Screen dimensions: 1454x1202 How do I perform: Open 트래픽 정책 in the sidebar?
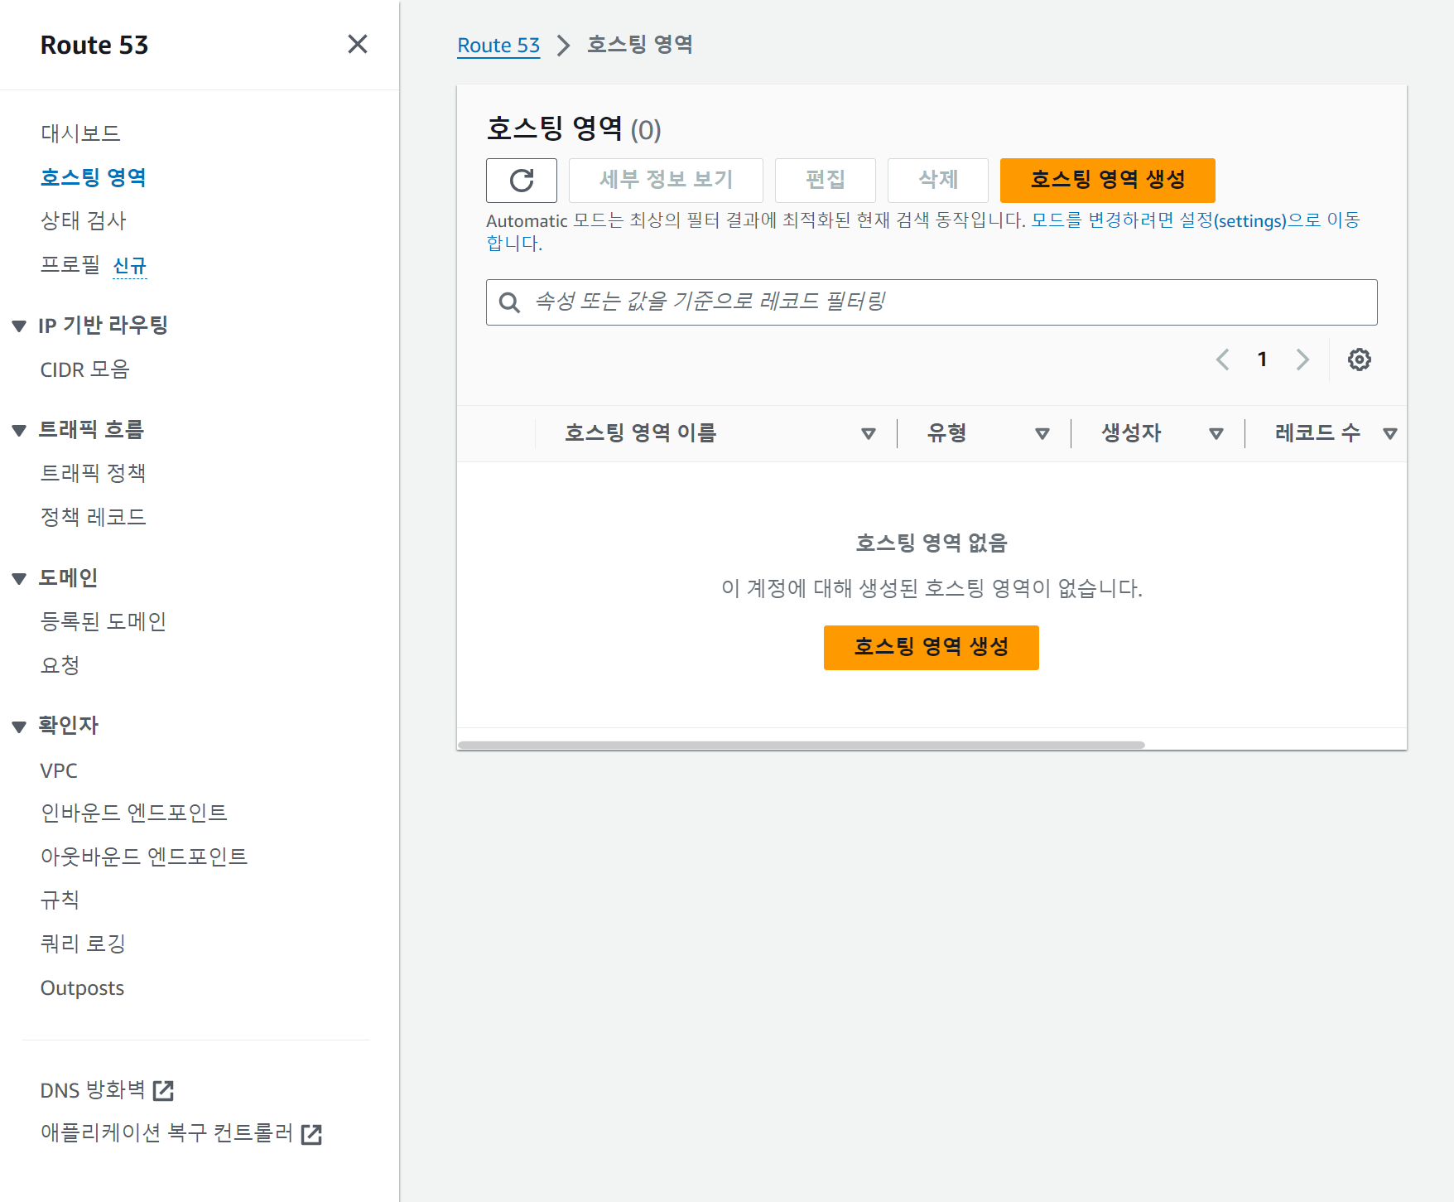click(x=94, y=473)
